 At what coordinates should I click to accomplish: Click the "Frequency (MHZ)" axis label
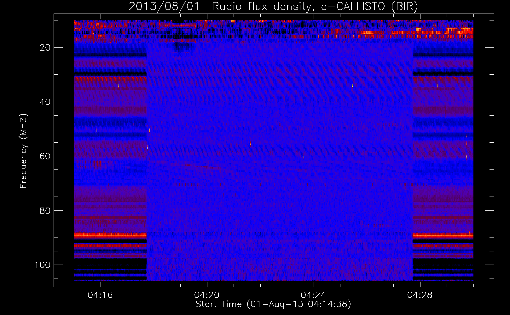[24, 151]
